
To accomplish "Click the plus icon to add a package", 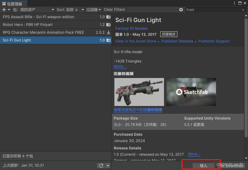I will (x=4, y=10).
